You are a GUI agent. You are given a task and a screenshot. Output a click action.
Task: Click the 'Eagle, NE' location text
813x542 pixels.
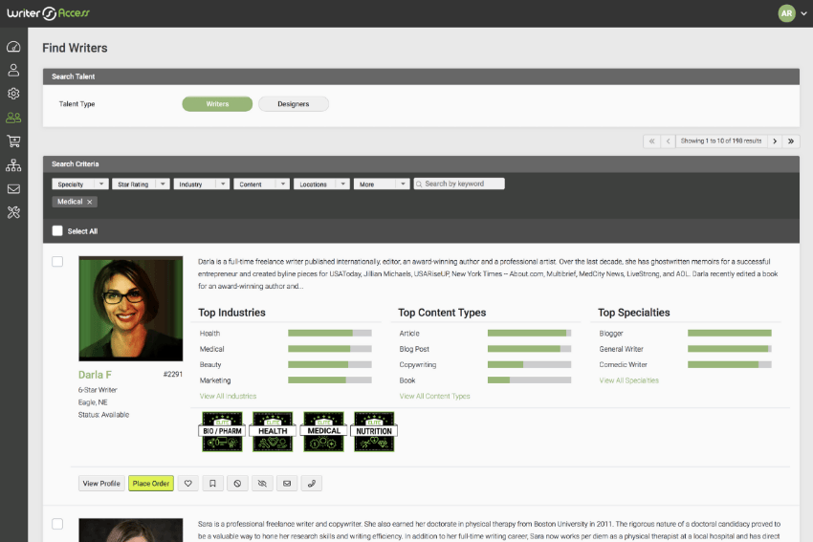[93, 402]
